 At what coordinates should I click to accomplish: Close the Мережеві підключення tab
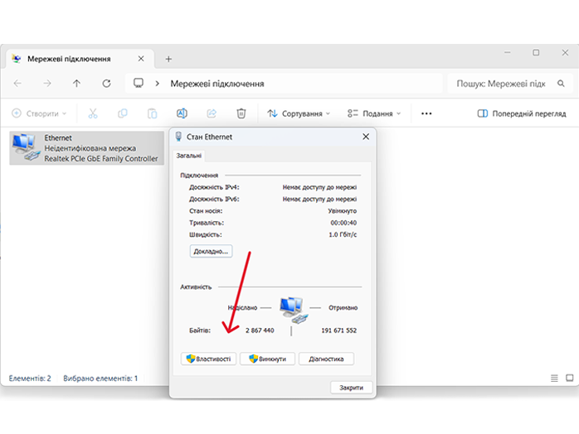click(x=141, y=59)
